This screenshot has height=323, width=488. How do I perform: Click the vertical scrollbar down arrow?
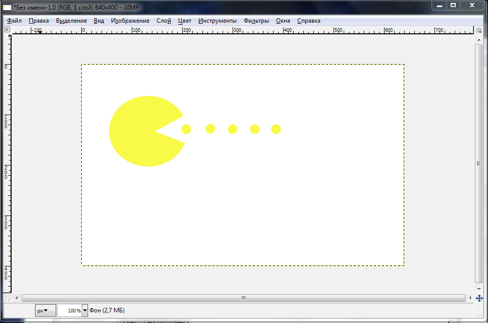click(478, 289)
